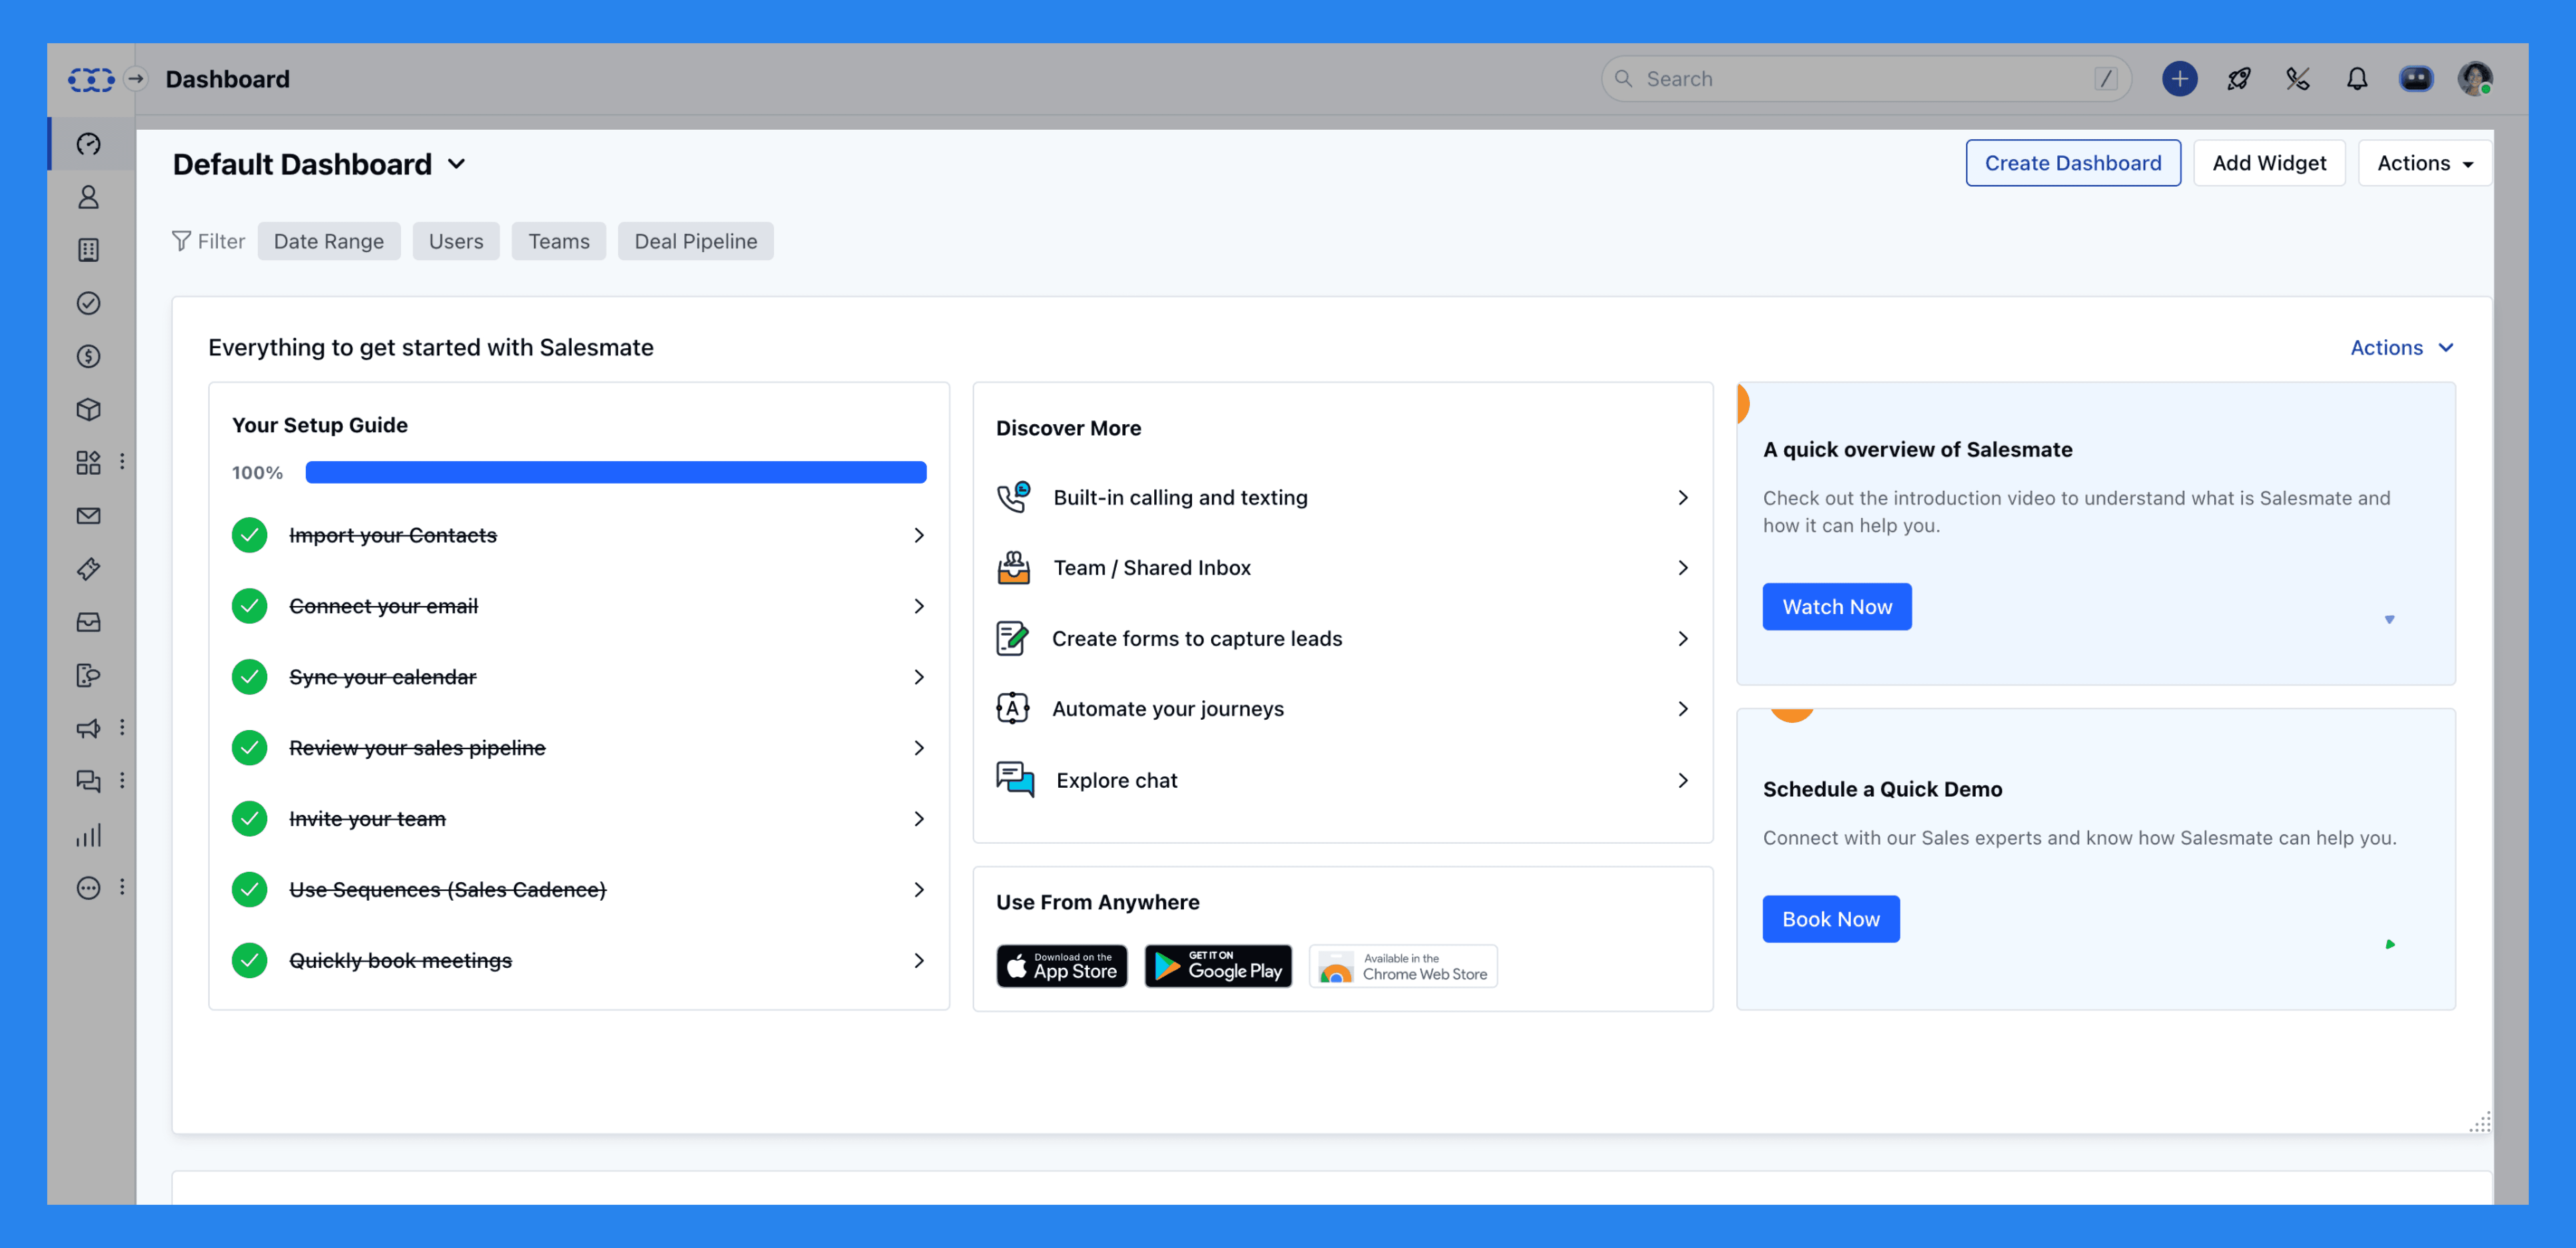
Task: Expand the Import your Contacts step
Action: (x=918, y=535)
